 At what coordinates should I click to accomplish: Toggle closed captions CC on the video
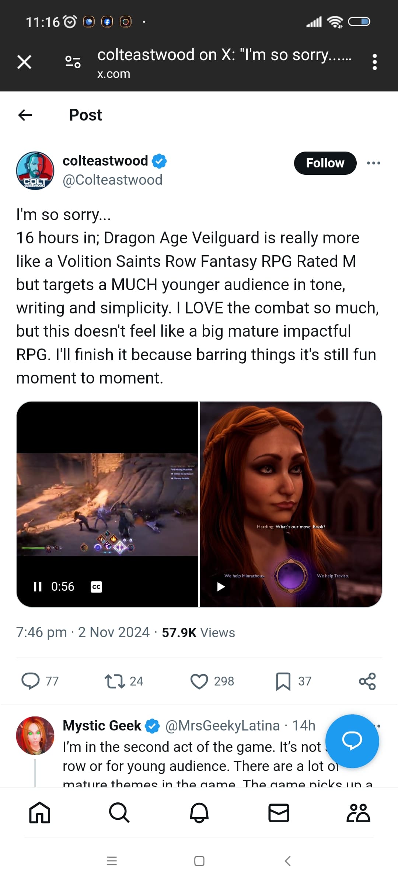coord(97,587)
